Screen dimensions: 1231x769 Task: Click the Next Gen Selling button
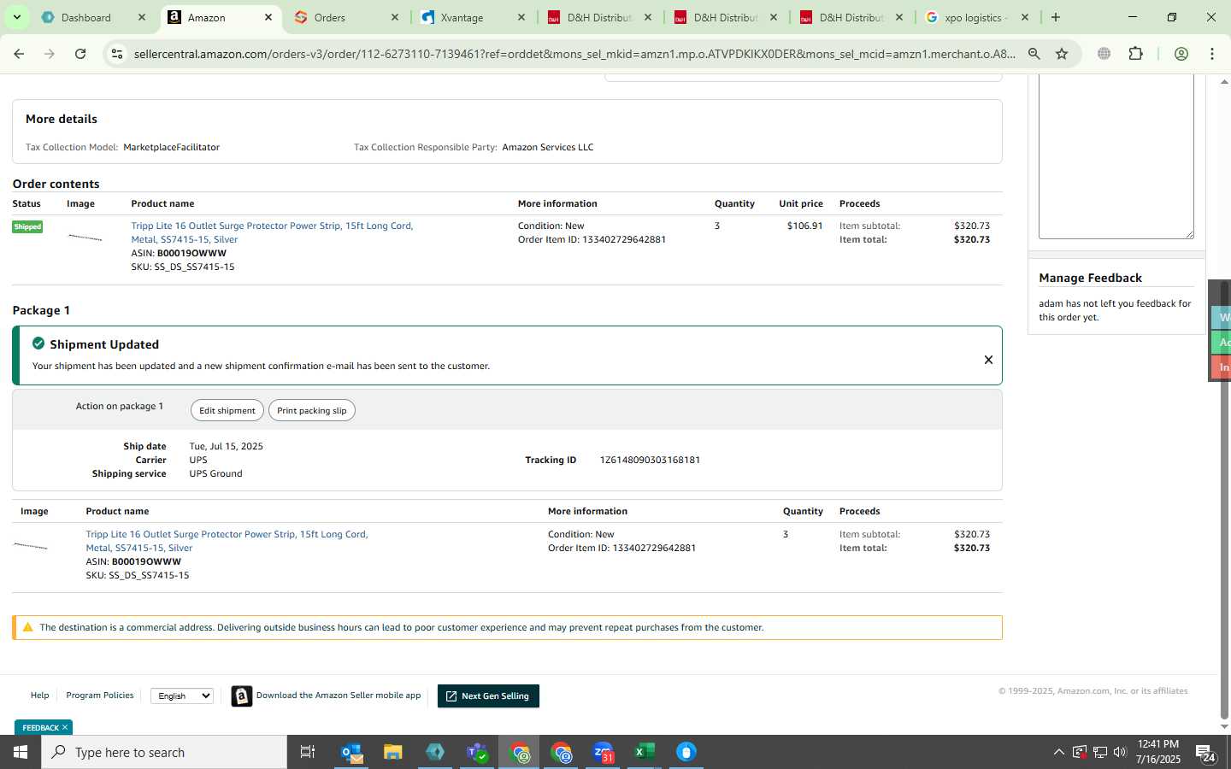pos(488,696)
